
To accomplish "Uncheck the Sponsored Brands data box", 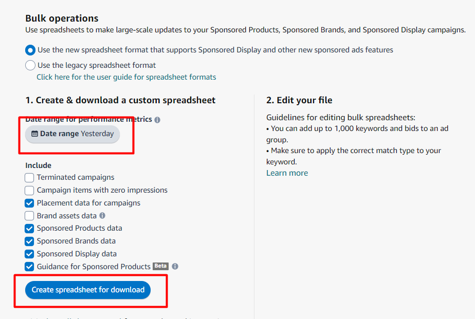I will click(29, 241).
